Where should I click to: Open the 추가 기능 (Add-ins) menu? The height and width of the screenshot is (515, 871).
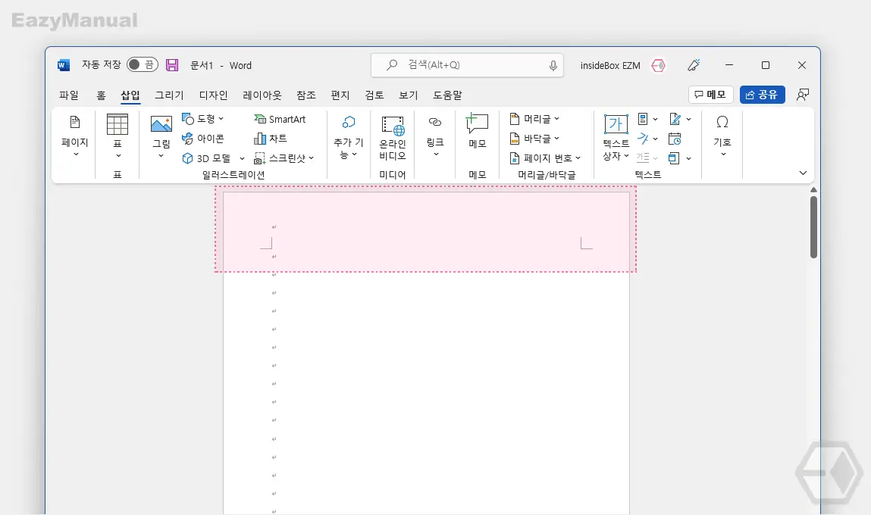click(x=348, y=137)
